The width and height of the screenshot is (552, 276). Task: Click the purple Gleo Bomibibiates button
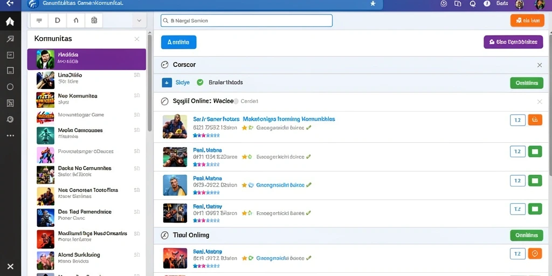513,42
